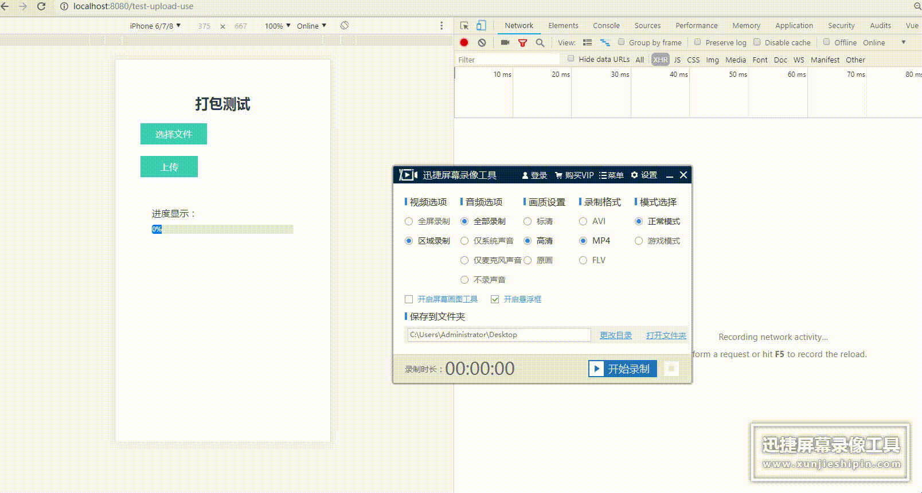Open the recorder 菜单 menu
922x493 pixels.
pos(611,175)
